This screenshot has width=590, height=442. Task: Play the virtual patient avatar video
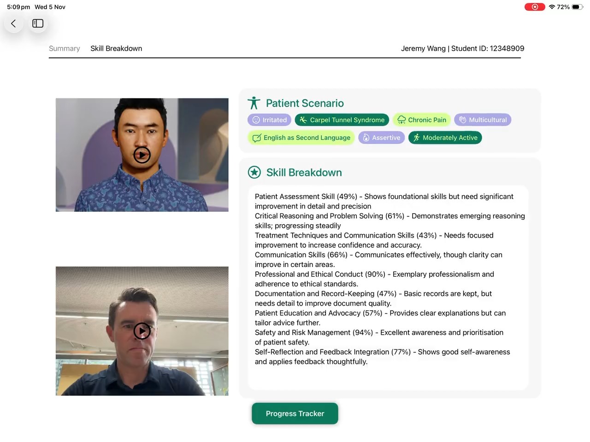click(142, 155)
